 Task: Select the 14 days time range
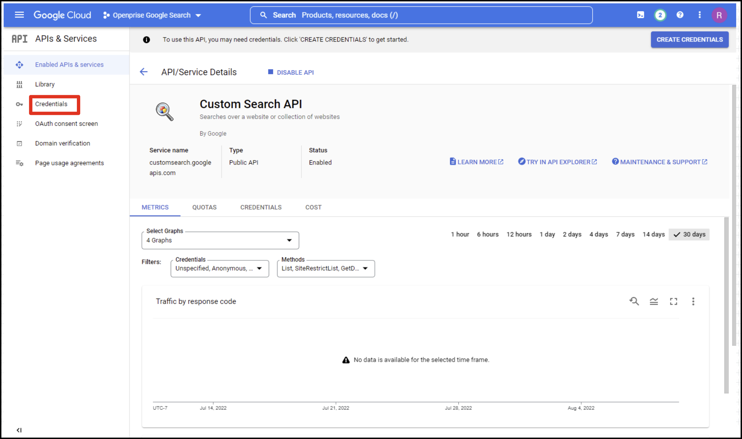pos(653,234)
